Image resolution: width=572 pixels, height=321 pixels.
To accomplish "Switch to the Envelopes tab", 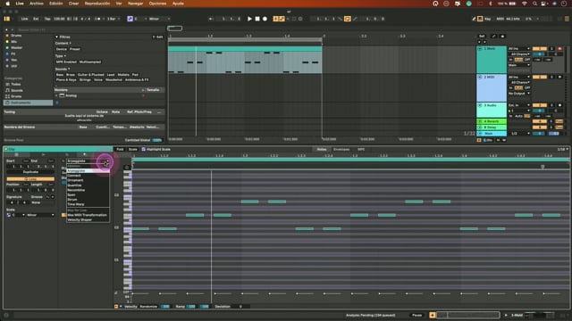I will [341, 149].
